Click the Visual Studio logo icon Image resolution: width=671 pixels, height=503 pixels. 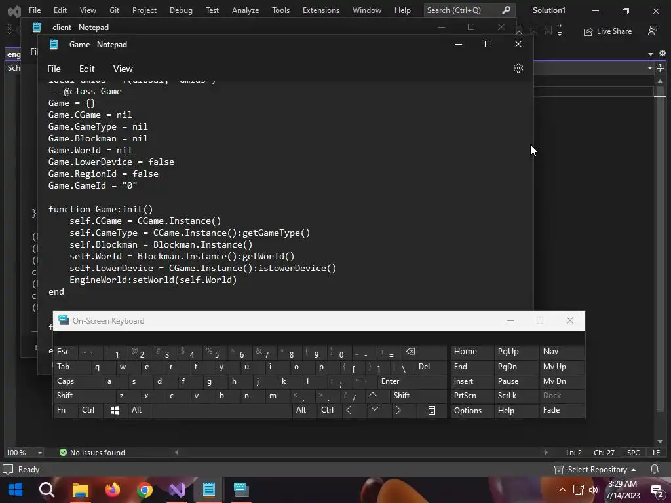tap(14, 10)
